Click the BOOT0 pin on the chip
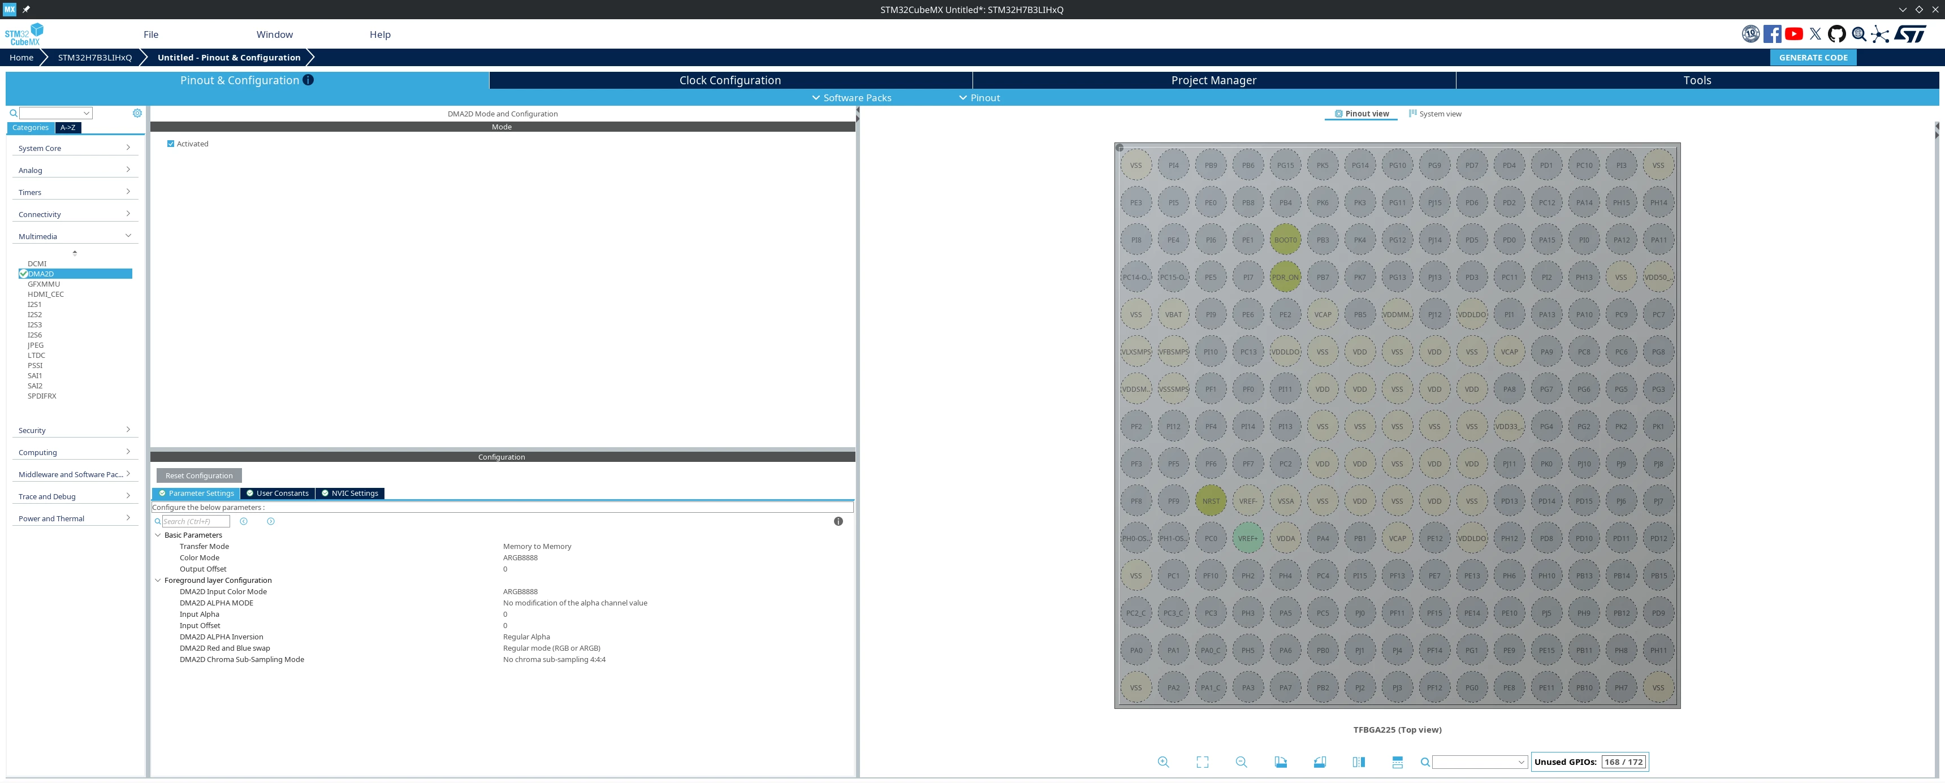Viewport: 1945px width, 783px height. click(x=1285, y=239)
